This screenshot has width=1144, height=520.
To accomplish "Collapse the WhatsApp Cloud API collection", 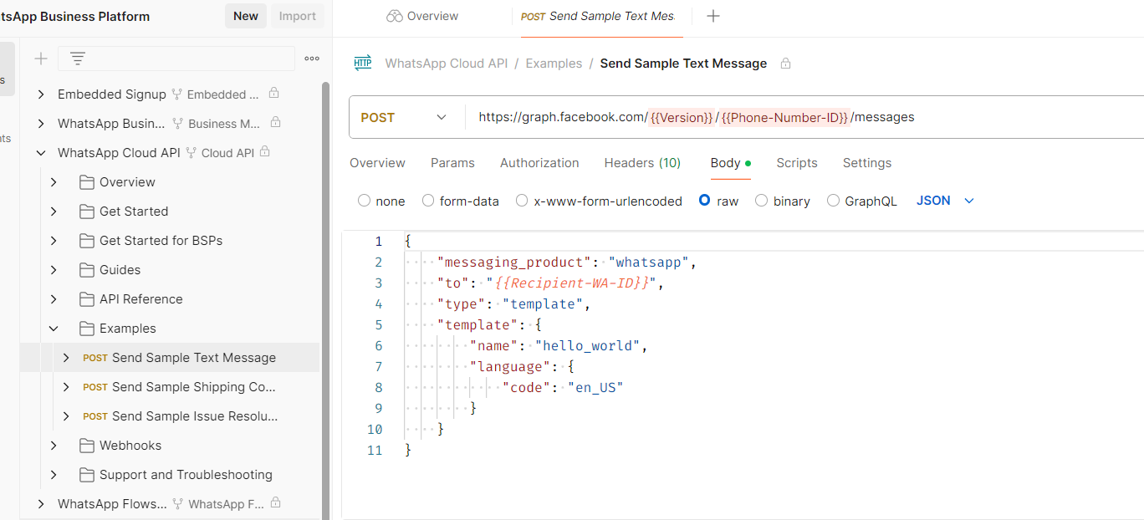I will coord(41,153).
